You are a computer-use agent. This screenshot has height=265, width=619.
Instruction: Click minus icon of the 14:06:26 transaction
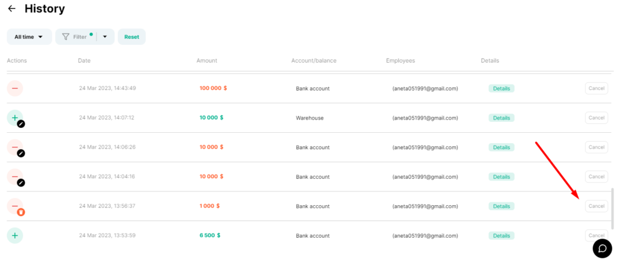[15, 147]
